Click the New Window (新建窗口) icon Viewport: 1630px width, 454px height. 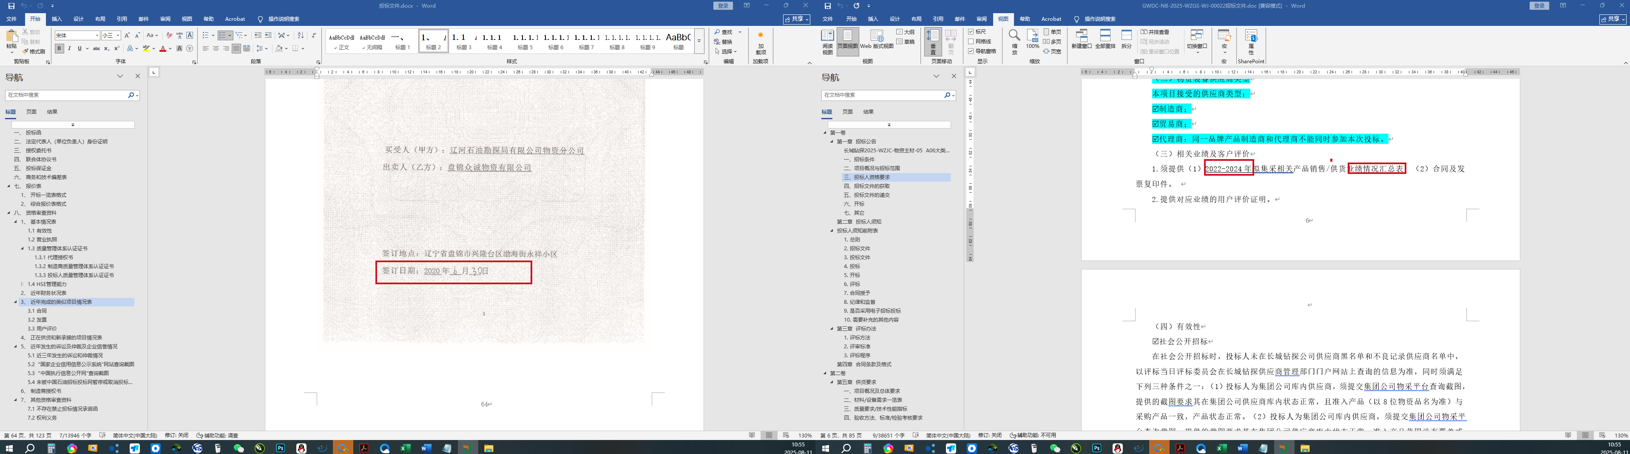pos(1082,39)
